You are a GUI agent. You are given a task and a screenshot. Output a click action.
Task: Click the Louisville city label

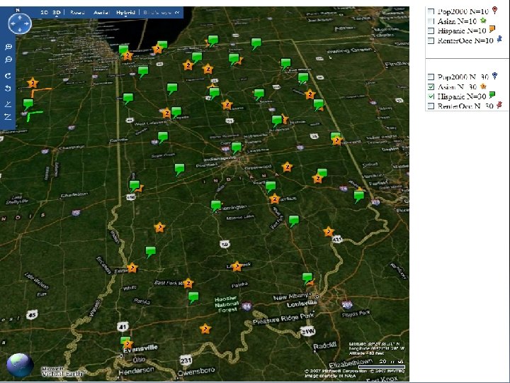pyautogui.click(x=302, y=304)
